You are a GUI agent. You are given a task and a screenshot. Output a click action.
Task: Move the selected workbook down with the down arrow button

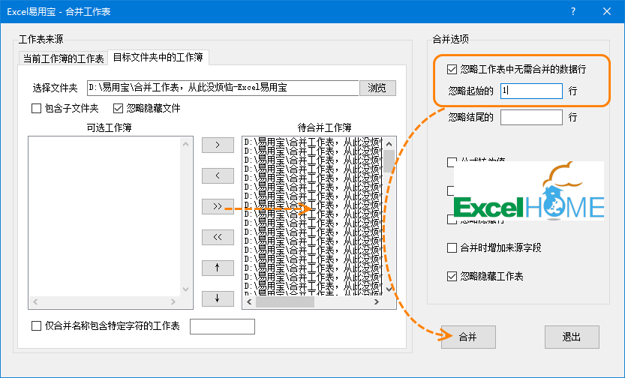point(218,298)
